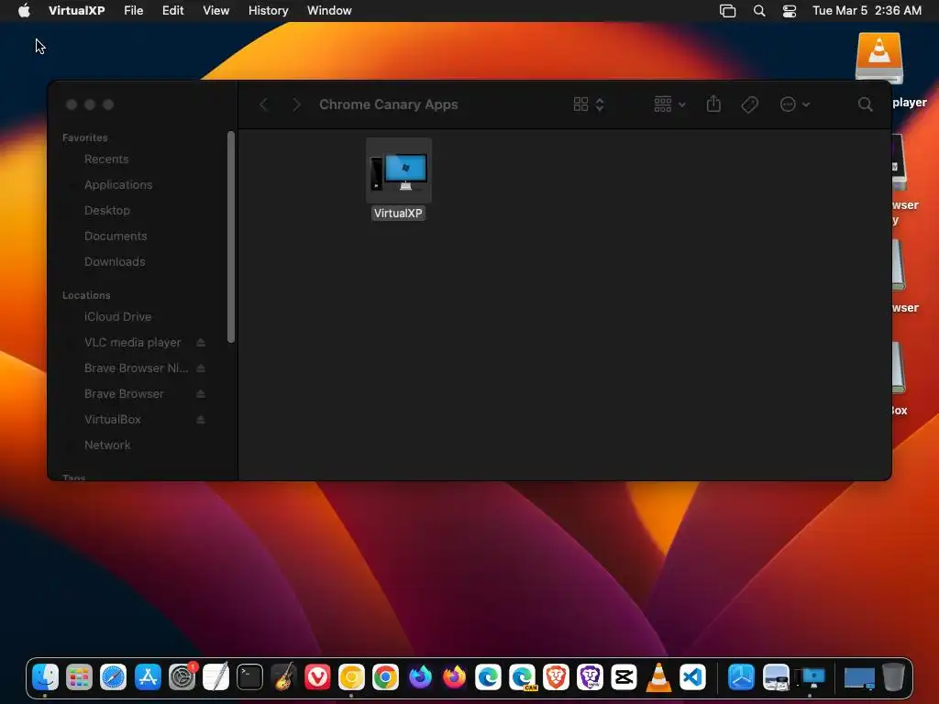The height and width of the screenshot is (704, 939).
Task: Open TextEdit from the Dock
Action: click(215, 677)
